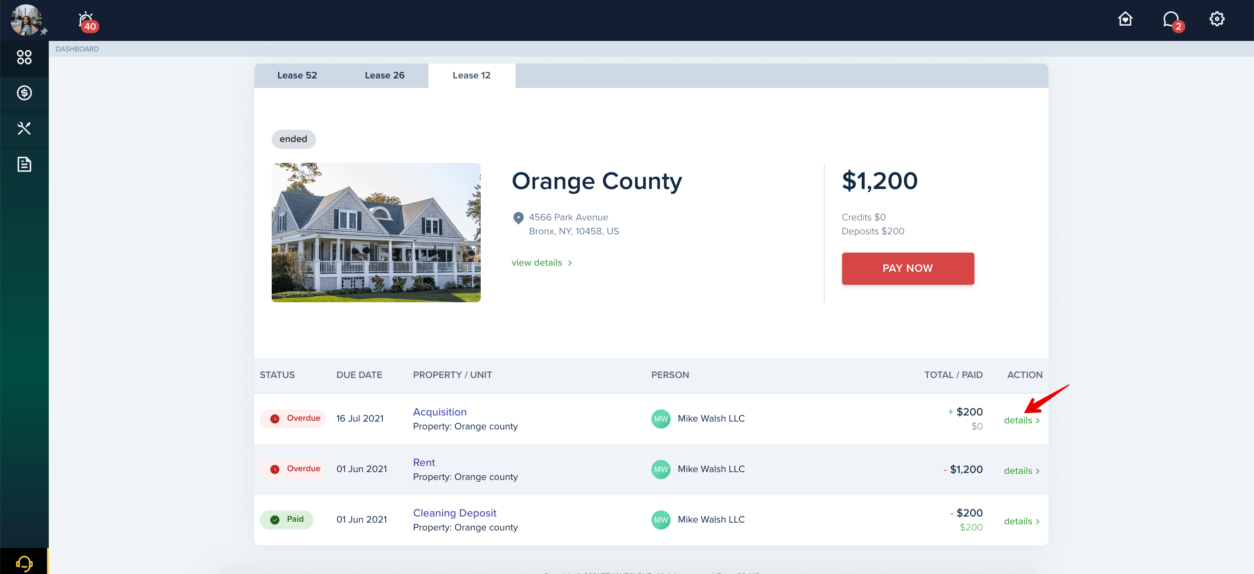This screenshot has height=574, width=1254.
Task: Click Mike Walsh LLC in the Acquisition row
Action: pyautogui.click(x=711, y=419)
